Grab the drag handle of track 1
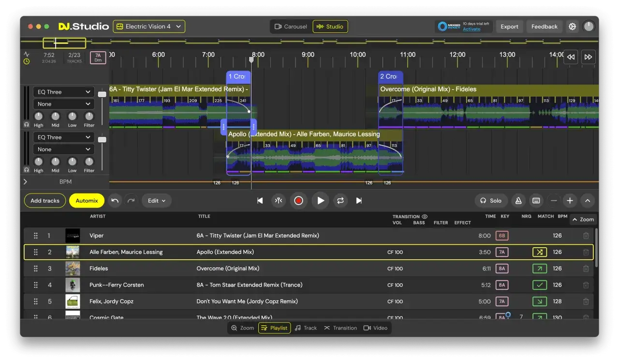The width and height of the screenshot is (619, 361). 35,236
